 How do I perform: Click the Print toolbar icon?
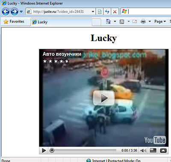click(x=143, y=21)
